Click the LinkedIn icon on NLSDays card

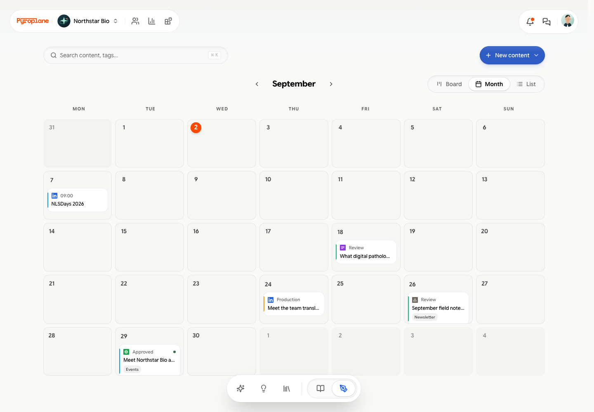[54, 196]
